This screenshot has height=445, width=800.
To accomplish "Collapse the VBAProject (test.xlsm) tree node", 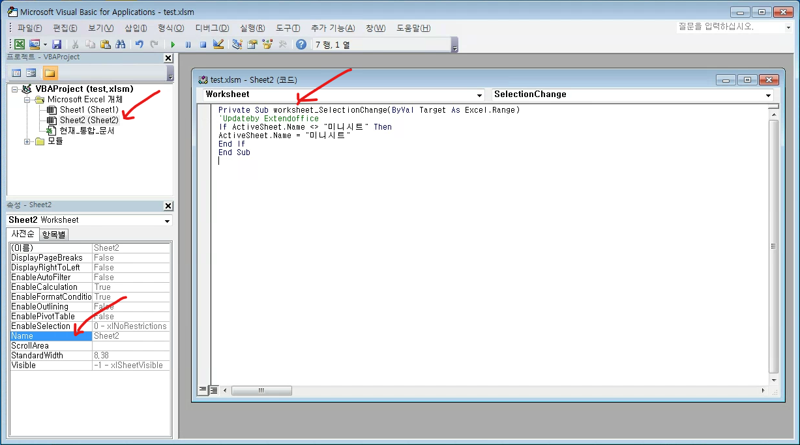I will [x=14, y=89].
